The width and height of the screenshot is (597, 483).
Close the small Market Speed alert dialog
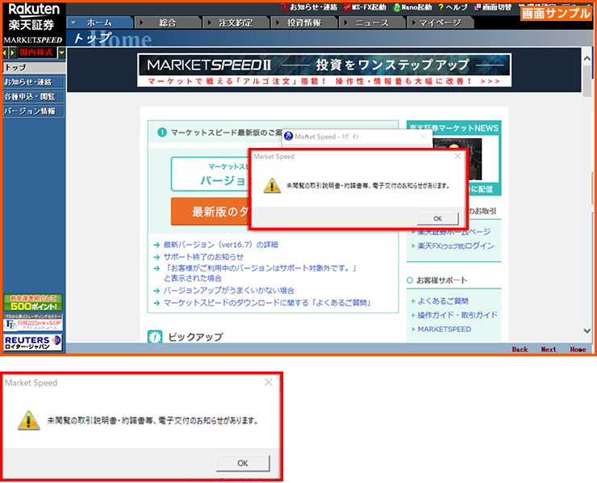457,157
